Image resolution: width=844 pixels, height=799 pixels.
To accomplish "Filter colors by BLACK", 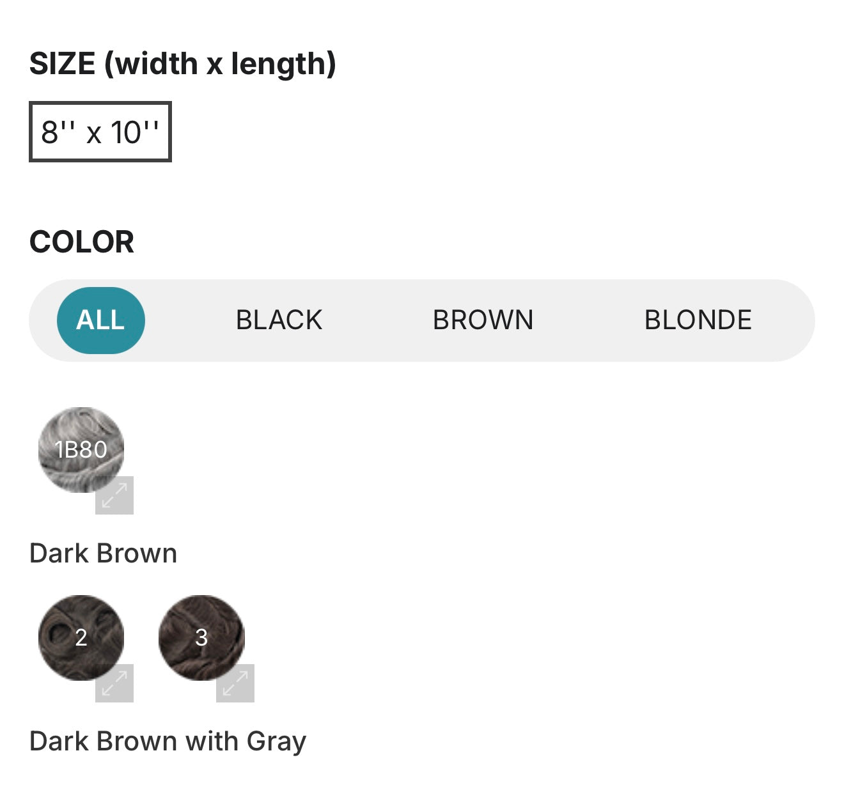I will [279, 320].
